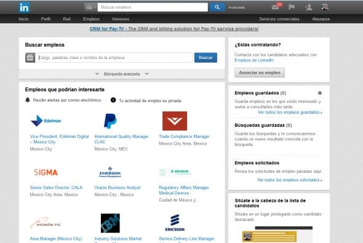The image size is (363, 243).
Task: Focus the top Buscar empleos search field
Action: (x=153, y=7)
